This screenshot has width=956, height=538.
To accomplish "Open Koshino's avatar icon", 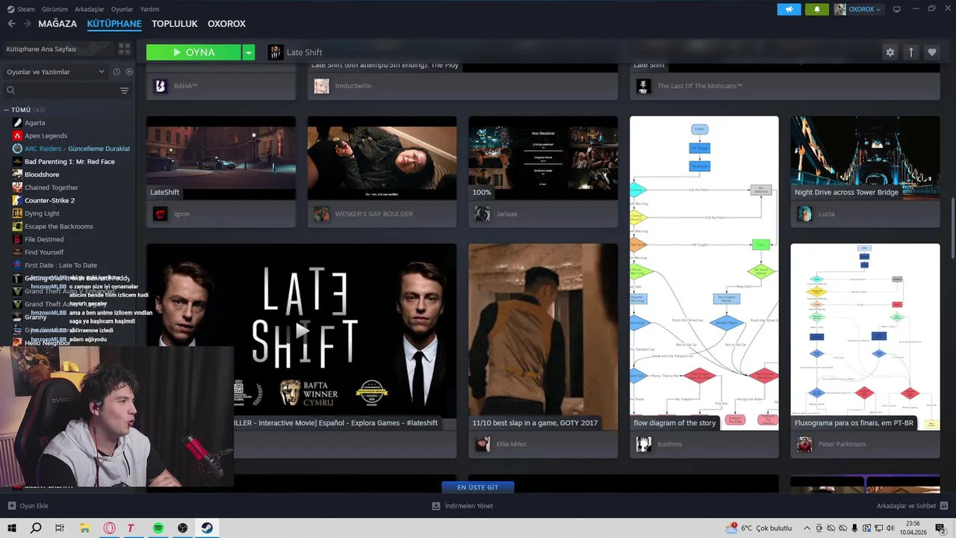I will pos(643,444).
